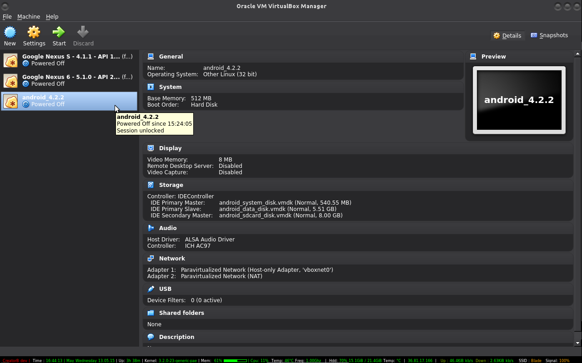Click the Nexus 6 Powered Off state icon
582x363 pixels.
tap(26, 84)
